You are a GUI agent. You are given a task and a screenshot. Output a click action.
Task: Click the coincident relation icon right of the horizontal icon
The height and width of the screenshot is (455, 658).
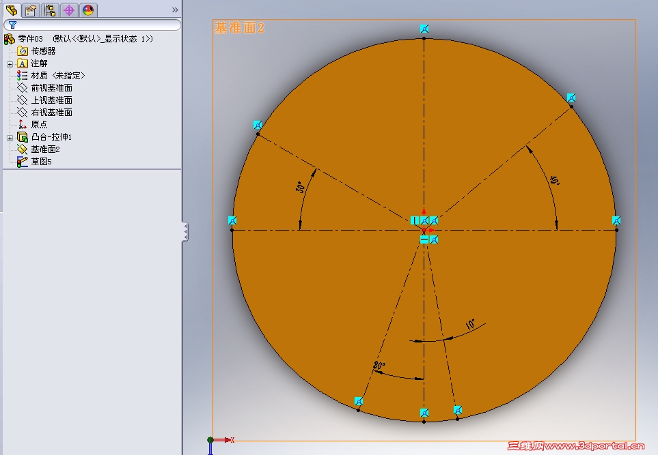point(434,239)
